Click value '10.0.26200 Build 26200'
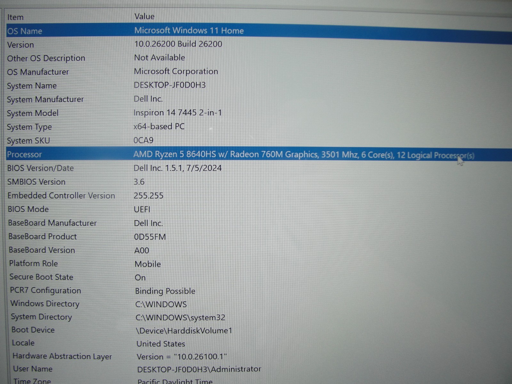This screenshot has width=512, height=384. (178, 44)
